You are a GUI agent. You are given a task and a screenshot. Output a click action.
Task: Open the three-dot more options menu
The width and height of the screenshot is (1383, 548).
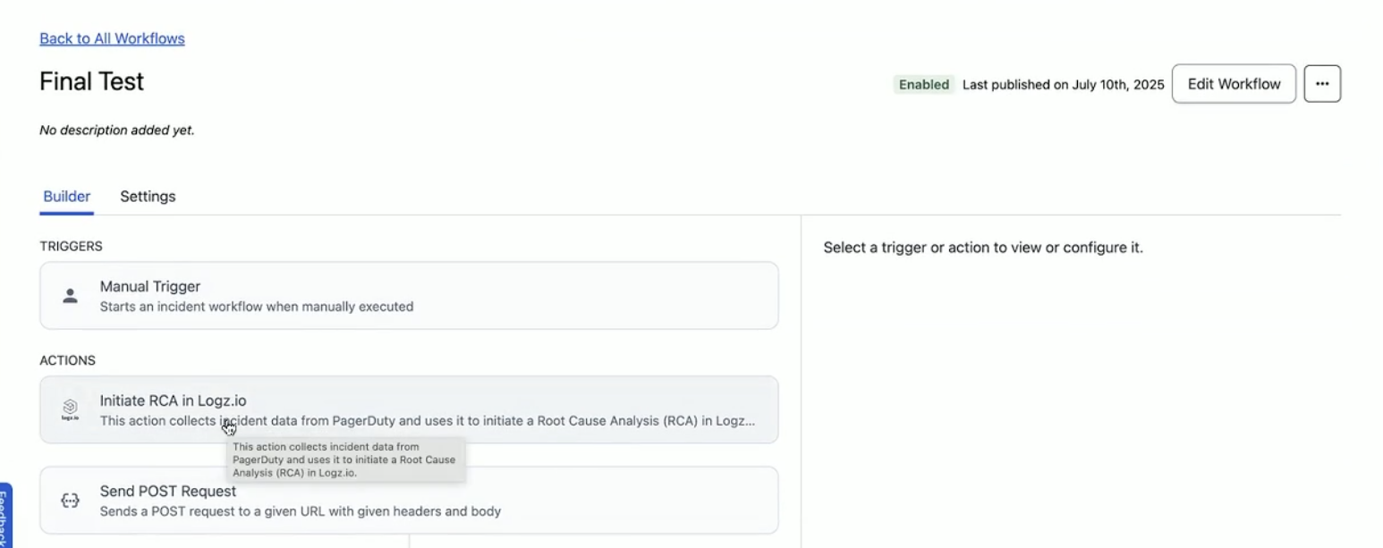click(x=1321, y=84)
